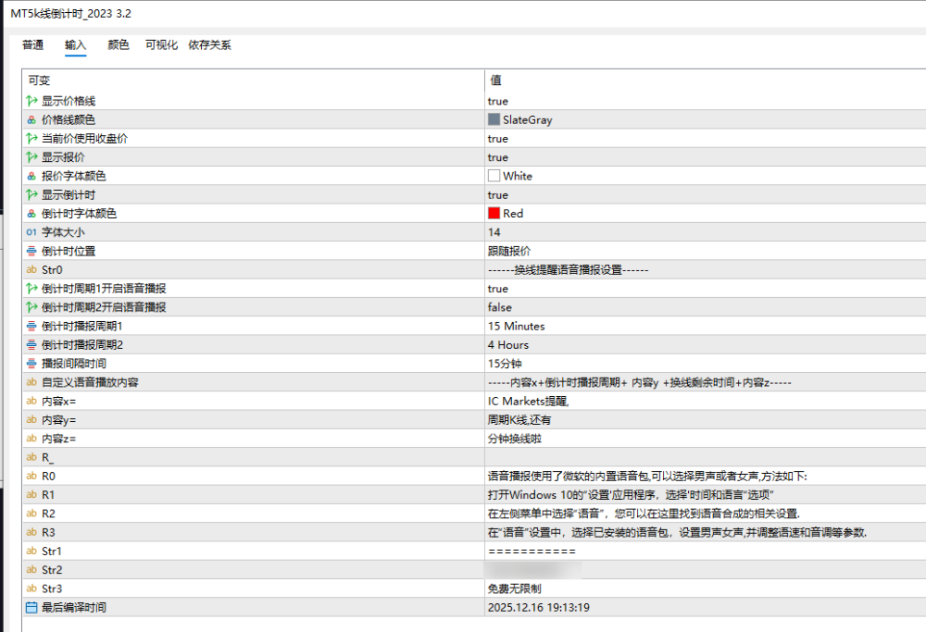Select the R2 variable row label
The image size is (926, 632).
[48, 514]
